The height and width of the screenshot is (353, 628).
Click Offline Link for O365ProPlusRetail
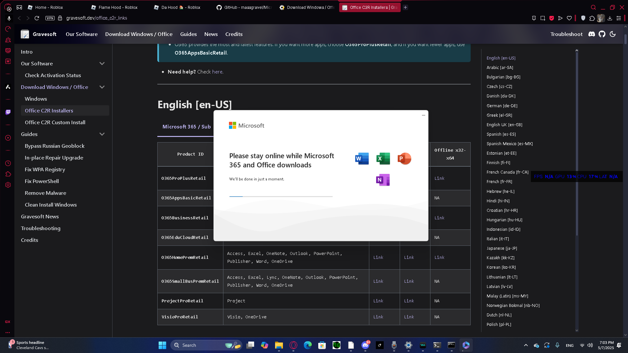click(439, 178)
